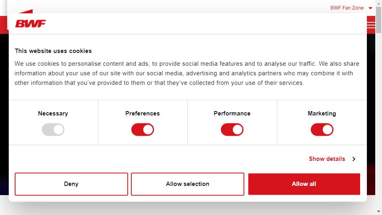Toggle the Necessary cookies switch
Image resolution: width=382 pixels, height=215 pixels.
point(53,129)
